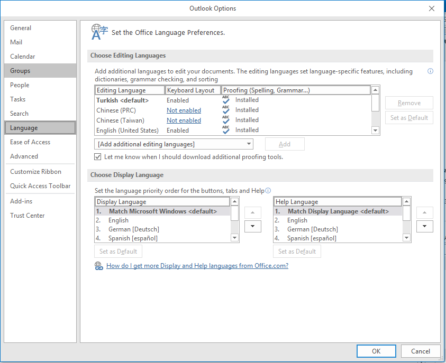Move display language down with the arrow button
This screenshot has height=363, width=446.
pos(252,226)
